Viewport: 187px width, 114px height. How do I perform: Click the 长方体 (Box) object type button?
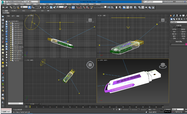tap(174, 29)
